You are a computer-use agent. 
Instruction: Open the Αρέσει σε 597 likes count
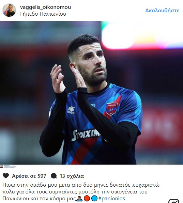29,176
